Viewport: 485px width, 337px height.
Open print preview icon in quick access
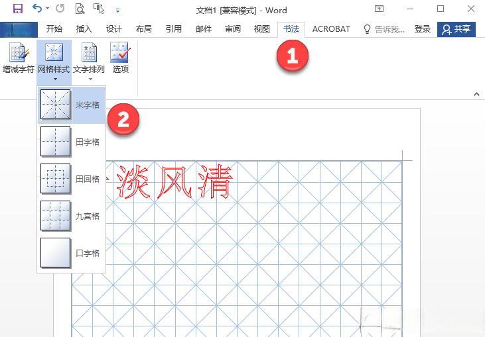tap(80, 9)
